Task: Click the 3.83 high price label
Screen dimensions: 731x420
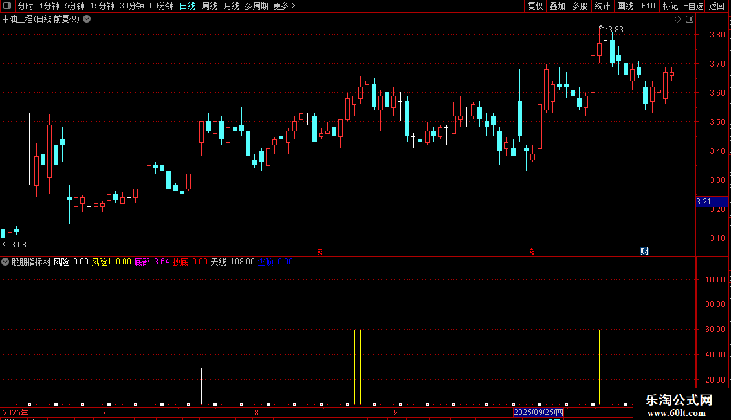Action: point(616,30)
